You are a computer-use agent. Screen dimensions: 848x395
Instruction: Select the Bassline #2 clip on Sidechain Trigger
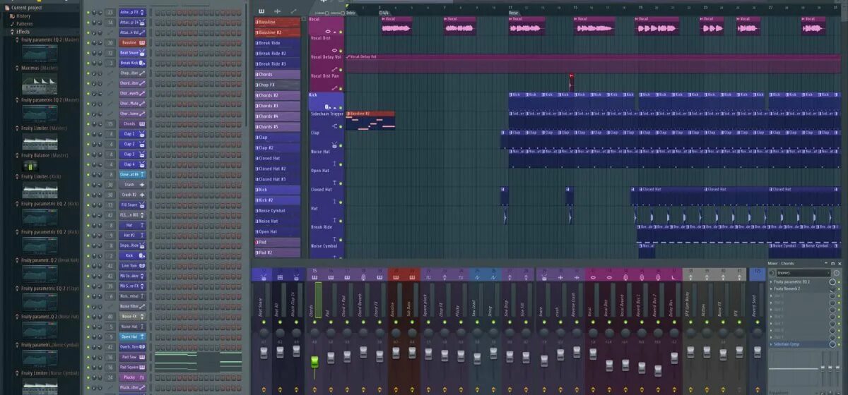[x=370, y=119]
